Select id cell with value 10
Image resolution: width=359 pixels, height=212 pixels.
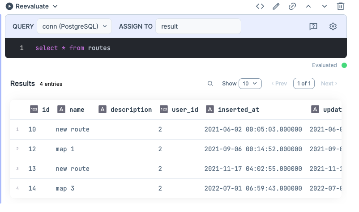[x=32, y=129]
